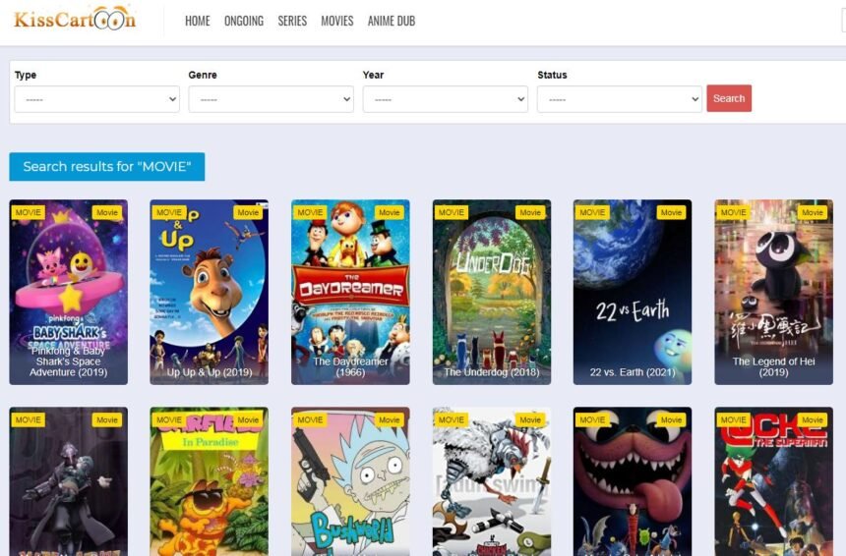Click MOVIE badge on 22 vs. Earth poster
The width and height of the screenshot is (846, 556).
click(592, 212)
